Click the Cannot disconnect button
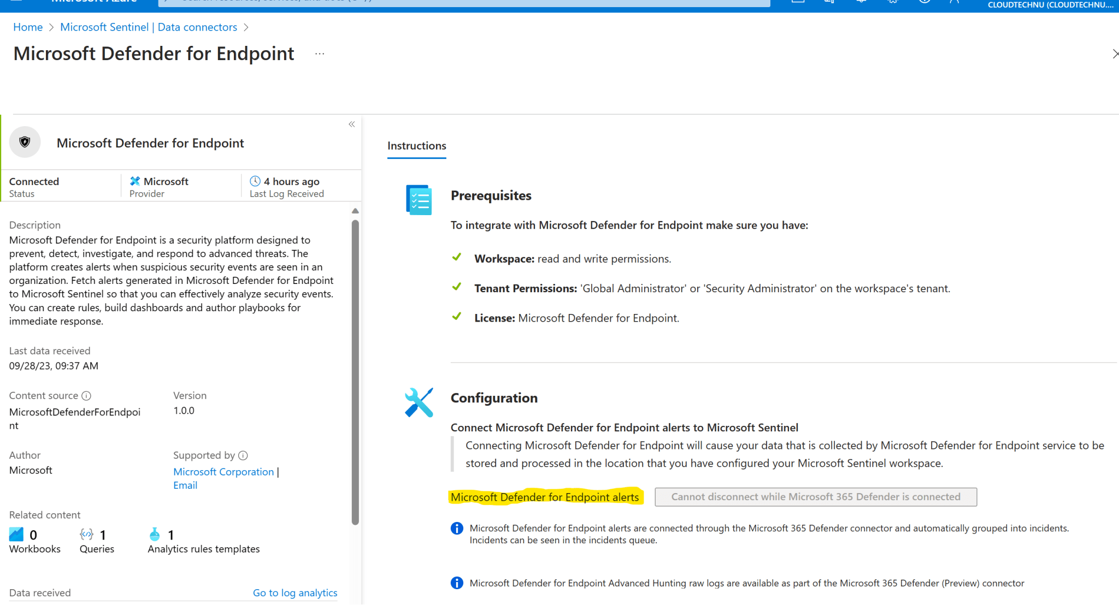Viewport: 1119px width, 605px height. coord(815,497)
